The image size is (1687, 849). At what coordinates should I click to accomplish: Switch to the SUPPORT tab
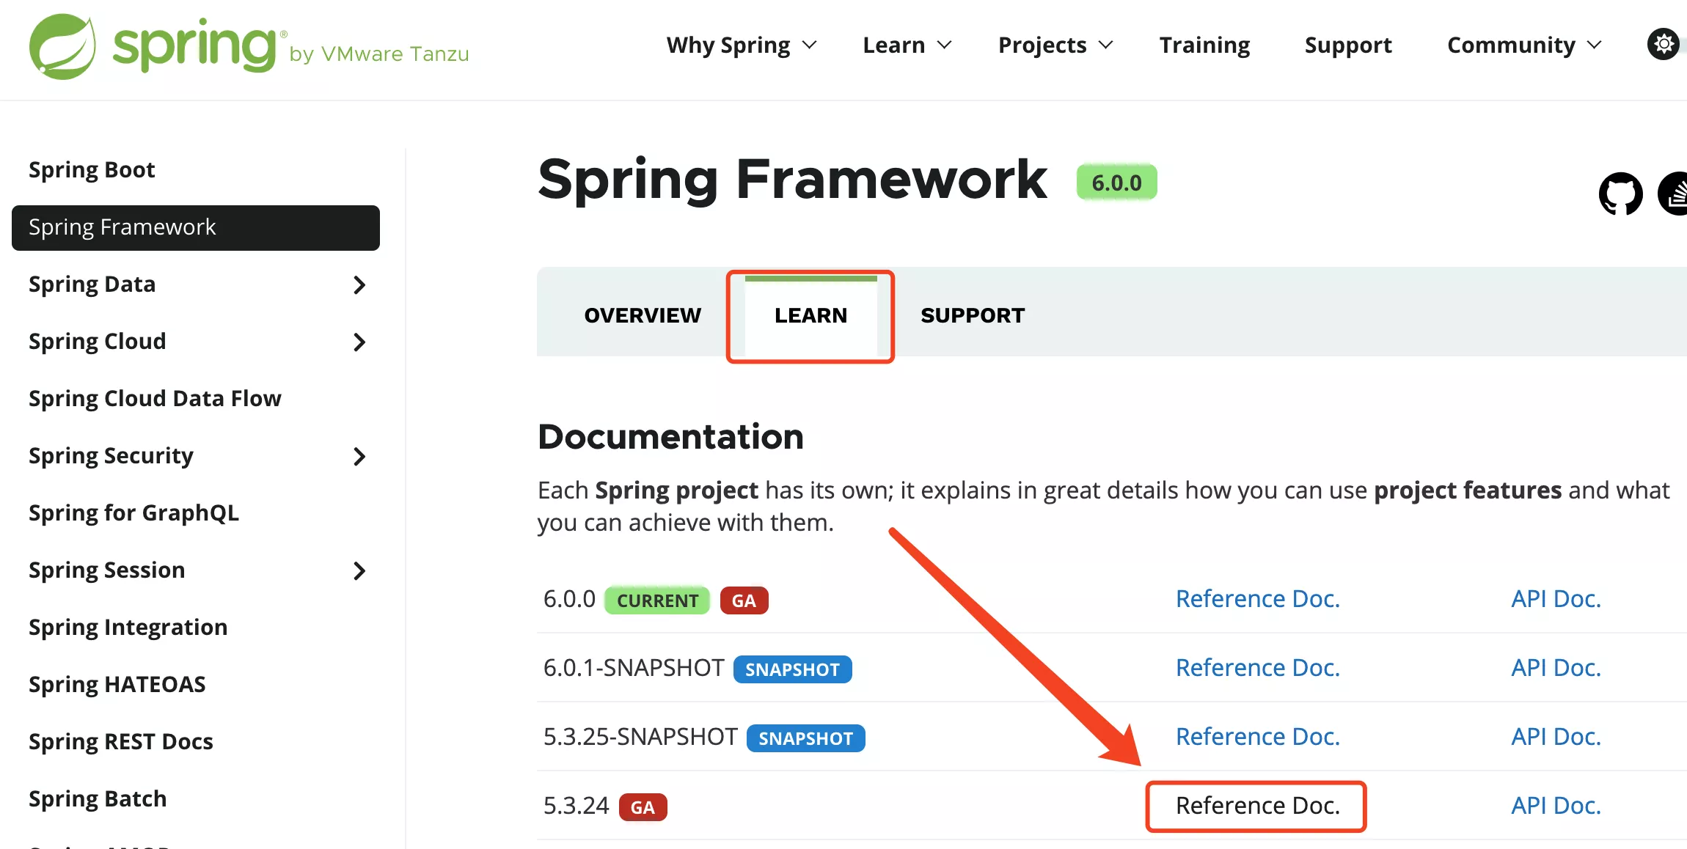(x=973, y=315)
